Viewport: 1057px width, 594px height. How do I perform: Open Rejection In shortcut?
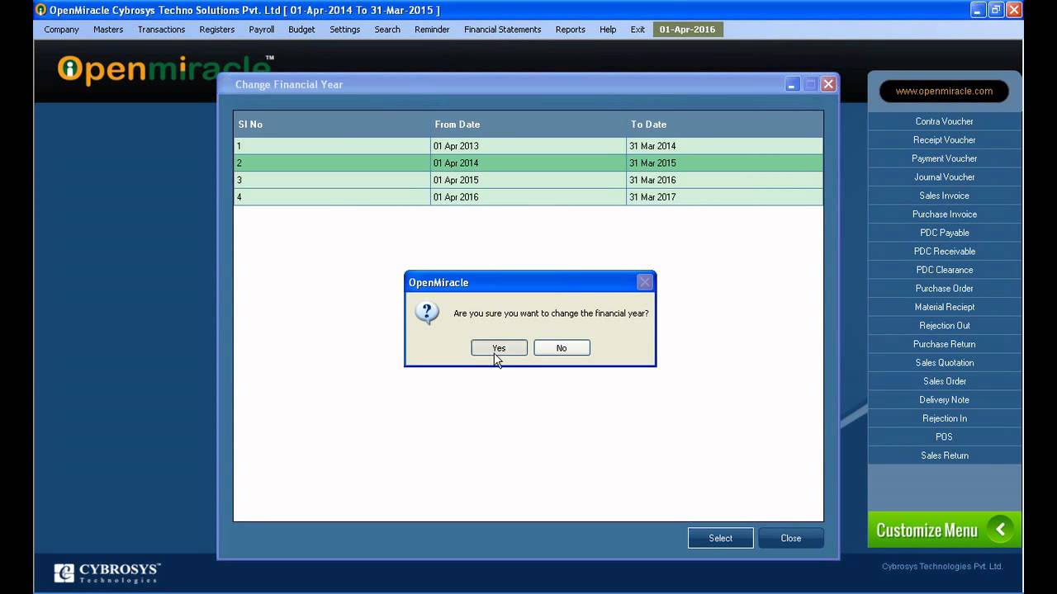944,418
